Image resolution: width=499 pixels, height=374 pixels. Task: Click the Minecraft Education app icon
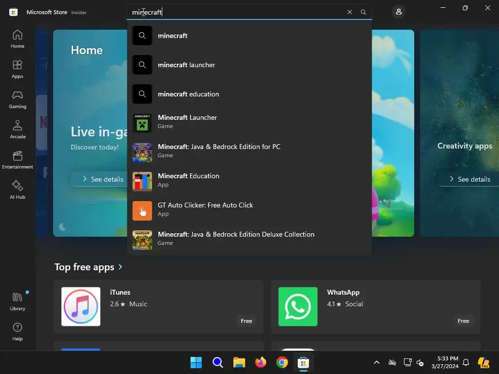click(x=142, y=182)
